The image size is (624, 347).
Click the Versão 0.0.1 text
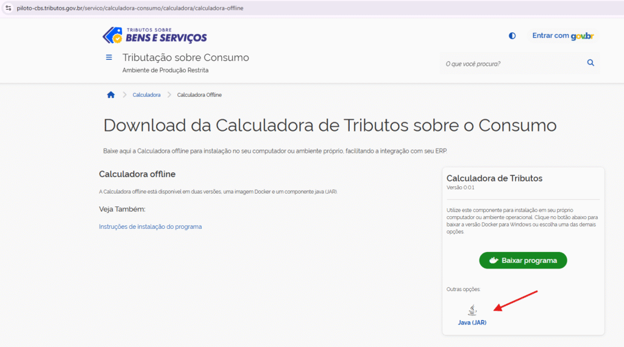click(x=461, y=188)
